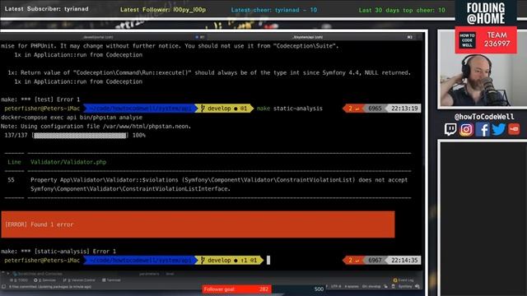Open the YouTube icon in social row
This screenshot has height=296, width=527.
click(x=514, y=129)
